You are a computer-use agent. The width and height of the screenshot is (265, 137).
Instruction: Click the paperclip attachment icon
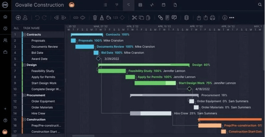pos(160,18)
